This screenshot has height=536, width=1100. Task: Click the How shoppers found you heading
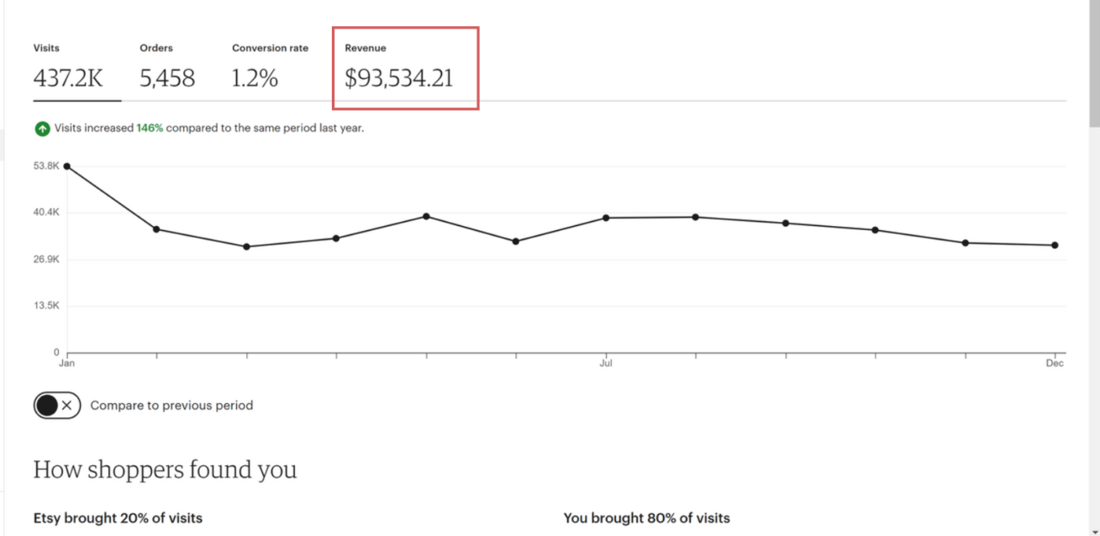click(x=165, y=470)
